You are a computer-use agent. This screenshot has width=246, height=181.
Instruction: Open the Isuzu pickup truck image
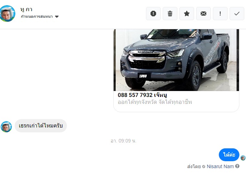tap(176, 60)
